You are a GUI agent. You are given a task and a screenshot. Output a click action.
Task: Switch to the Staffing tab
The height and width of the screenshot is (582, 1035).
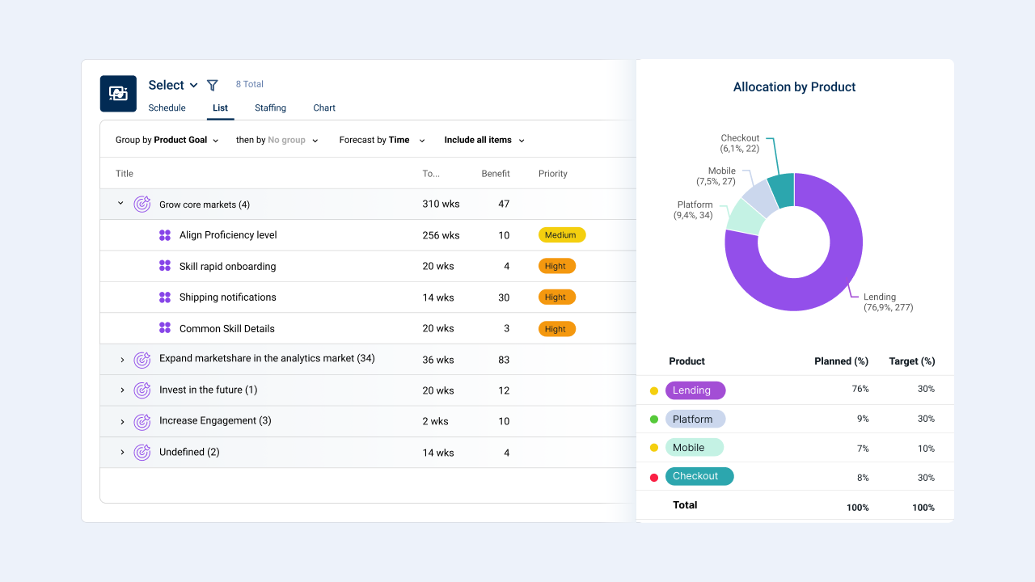[270, 108]
